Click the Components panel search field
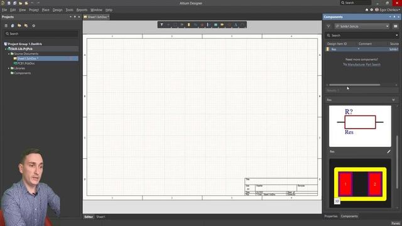Viewport: 402px width, 226px height. (362, 35)
